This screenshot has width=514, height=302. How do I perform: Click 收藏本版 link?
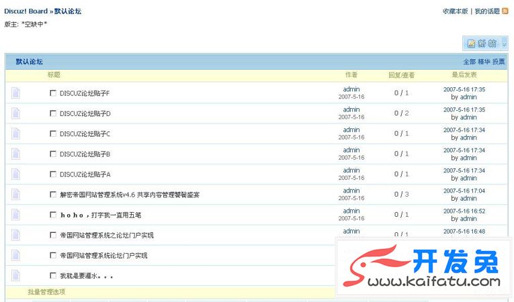point(455,11)
